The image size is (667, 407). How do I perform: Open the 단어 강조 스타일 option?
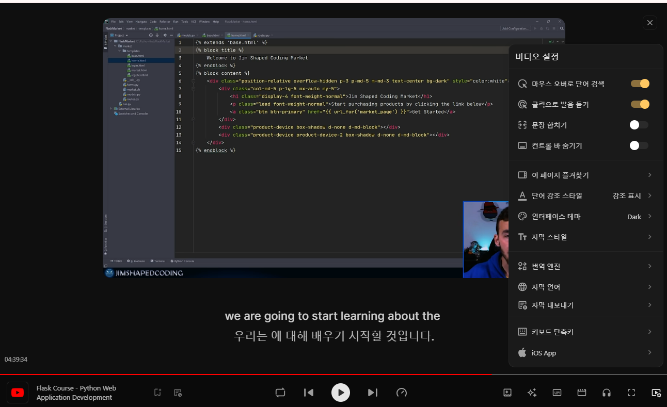pyautogui.click(x=585, y=196)
